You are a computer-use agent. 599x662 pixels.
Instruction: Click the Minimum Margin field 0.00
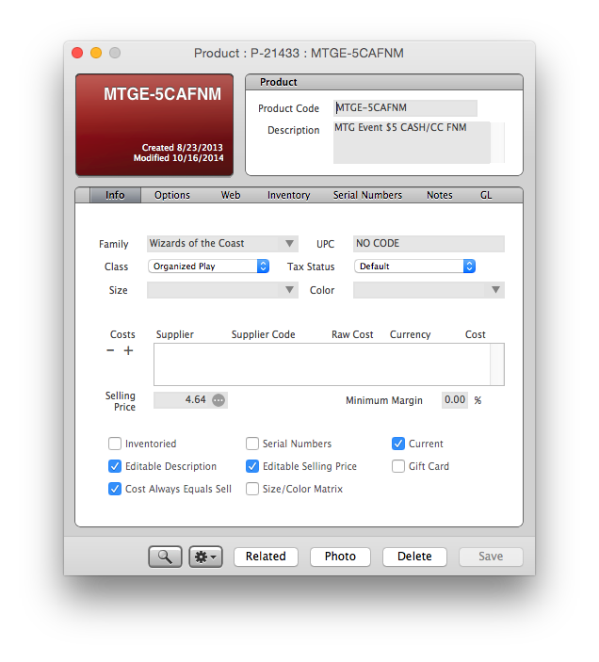[x=455, y=400]
